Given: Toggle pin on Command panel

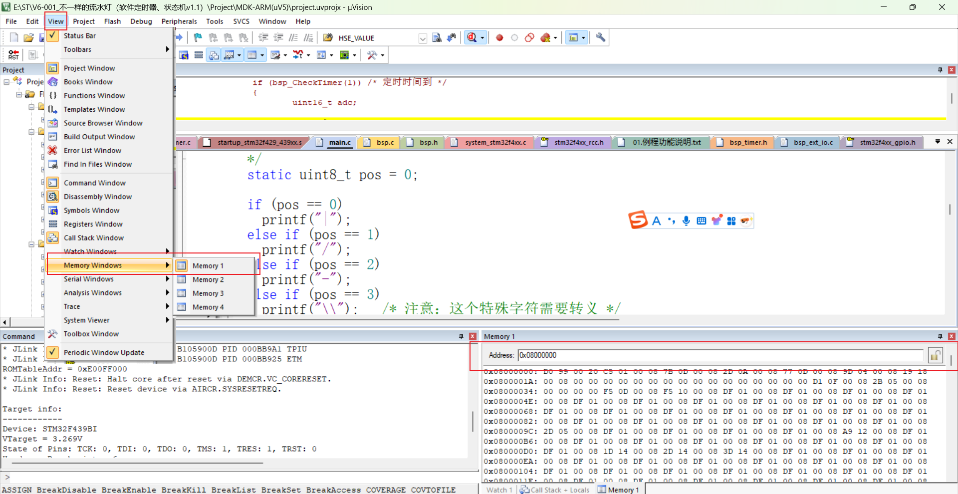Looking at the screenshot, I should pyautogui.click(x=461, y=336).
